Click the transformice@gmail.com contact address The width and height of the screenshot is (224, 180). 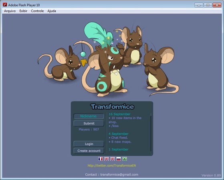119,174
